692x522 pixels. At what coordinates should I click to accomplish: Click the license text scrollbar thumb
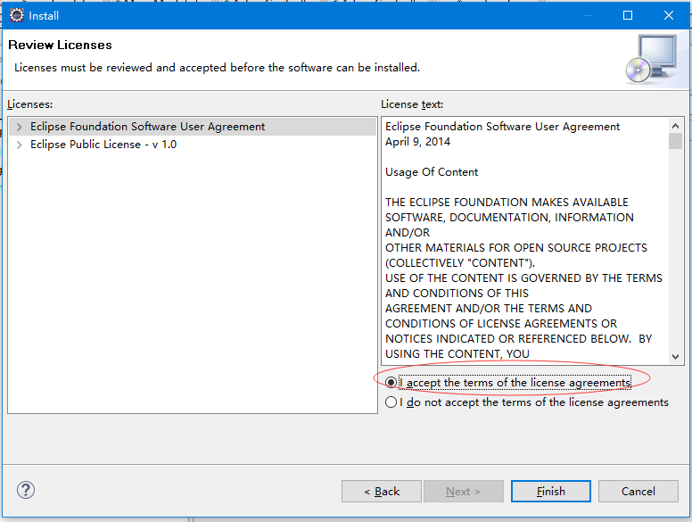[x=675, y=141]
